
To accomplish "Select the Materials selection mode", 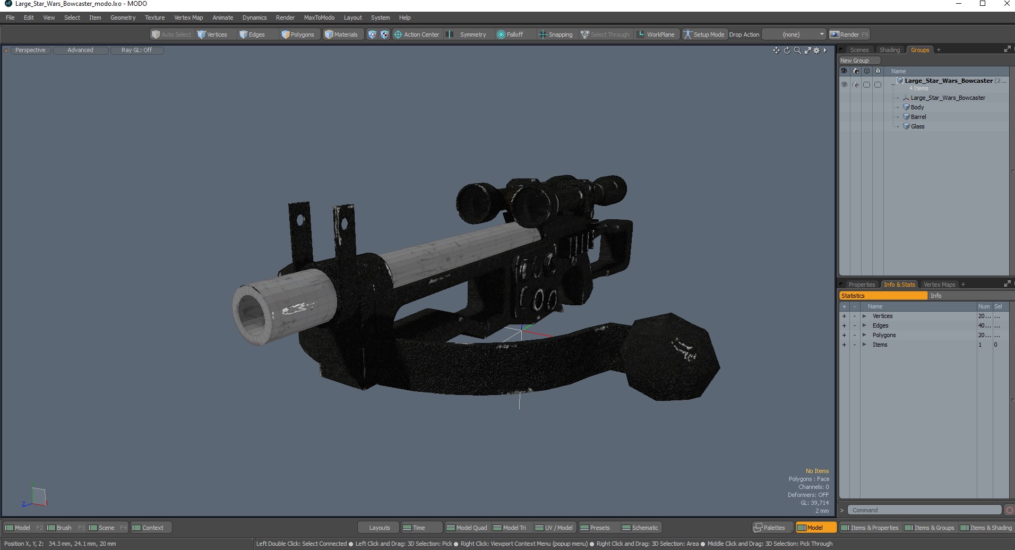I will (341, 35).
